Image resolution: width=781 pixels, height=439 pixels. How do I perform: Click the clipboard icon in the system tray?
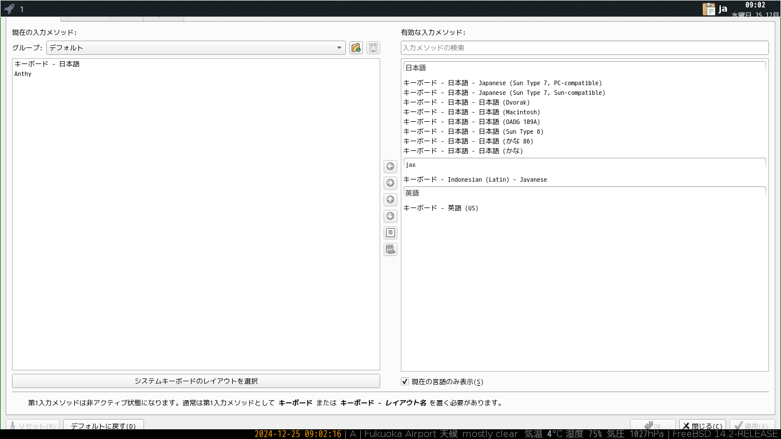[x=709, y=9]
